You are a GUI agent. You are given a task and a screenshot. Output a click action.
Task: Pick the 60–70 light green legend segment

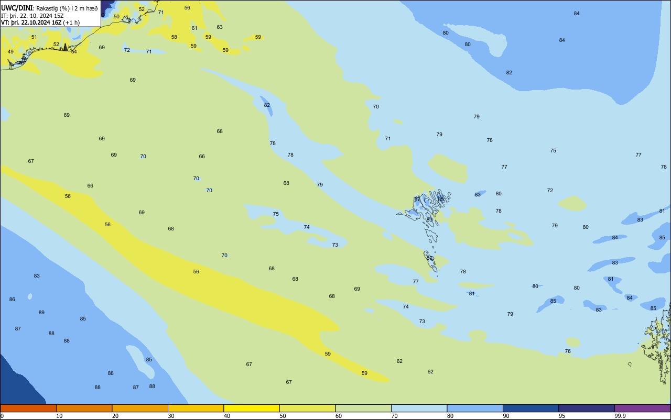pos(363,408)
